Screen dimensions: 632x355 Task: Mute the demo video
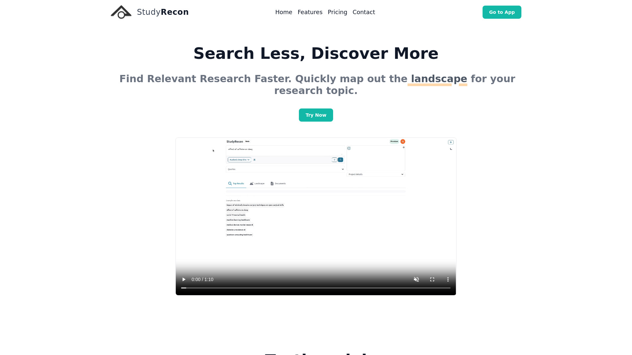tap(416, 279)
